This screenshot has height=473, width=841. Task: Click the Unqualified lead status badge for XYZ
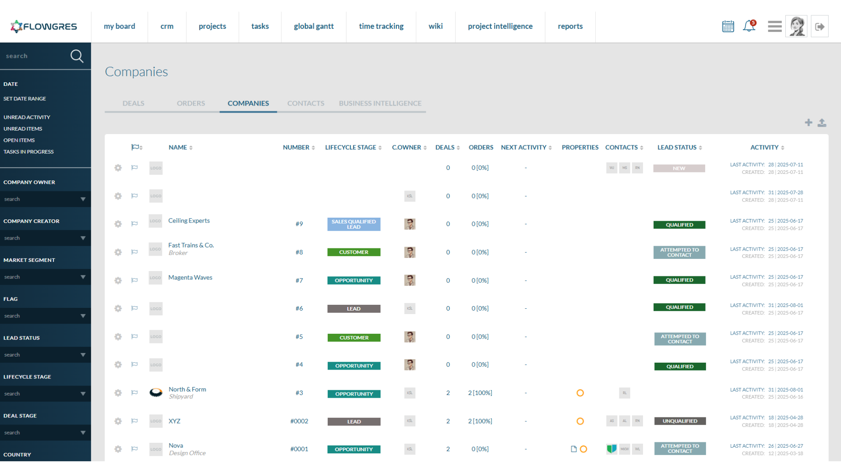point(680,421)
